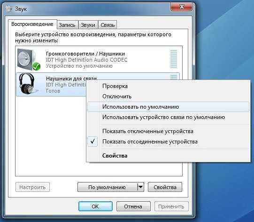Image resolution: width=254 pixels, height=222 pixels.
Task: Switch to the Запись tab
Action: point(67,25)
